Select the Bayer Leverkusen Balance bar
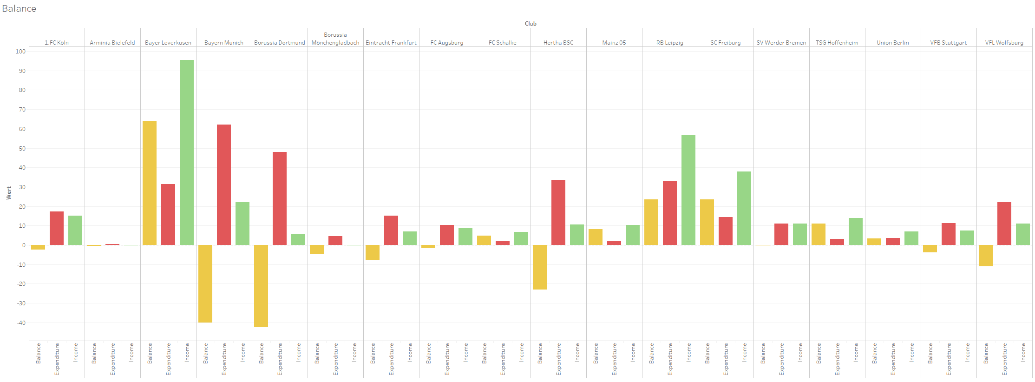1035x382 pixels. click(x=150, y=183)
